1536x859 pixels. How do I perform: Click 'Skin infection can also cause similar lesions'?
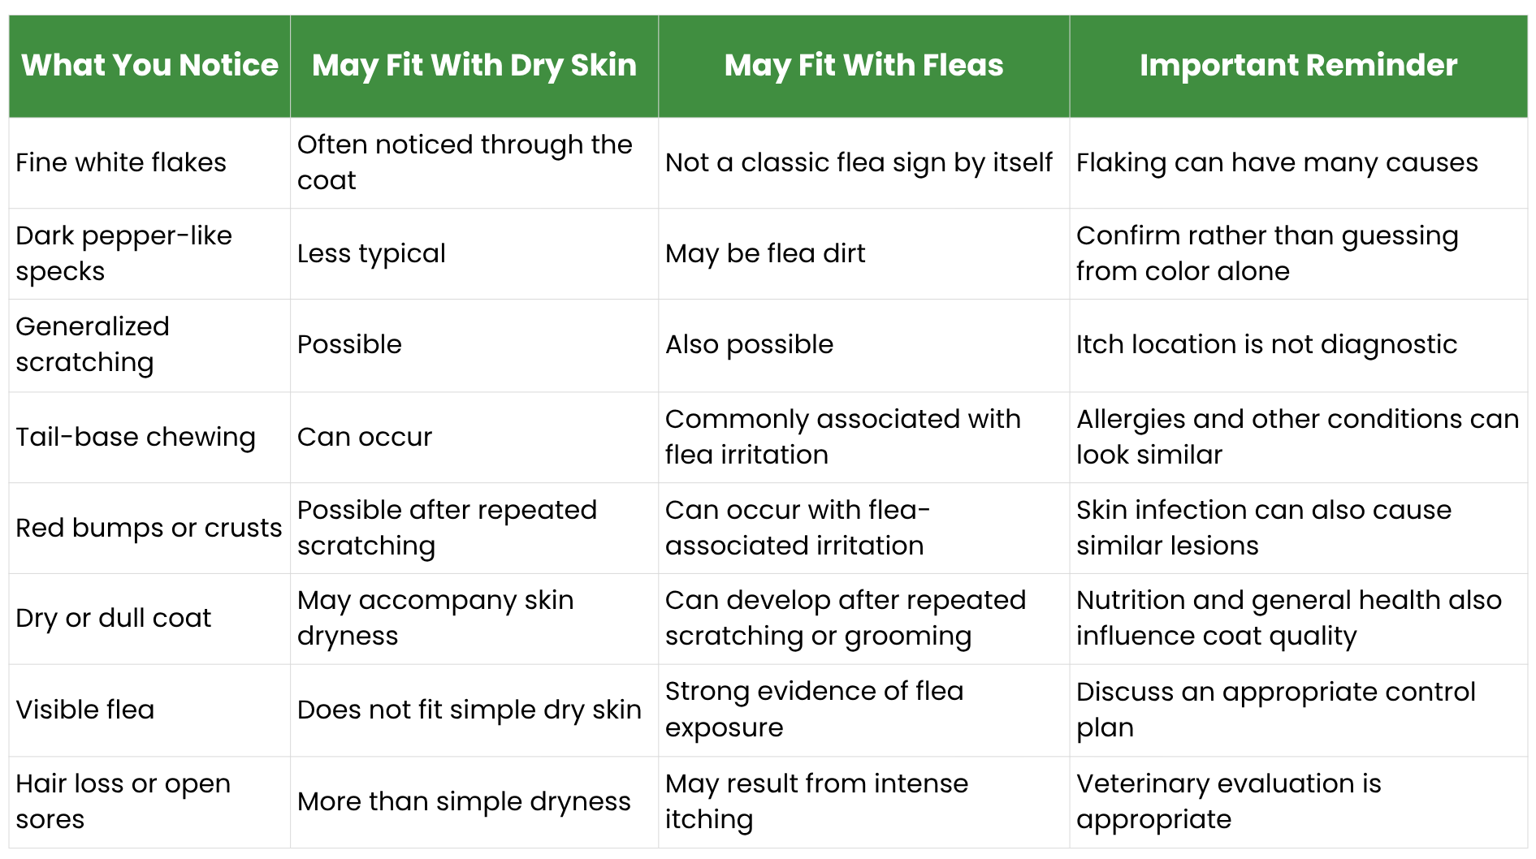click(1264, 528)
